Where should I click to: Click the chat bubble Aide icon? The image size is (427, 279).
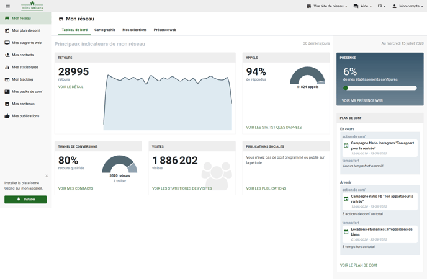click(356, 6)
